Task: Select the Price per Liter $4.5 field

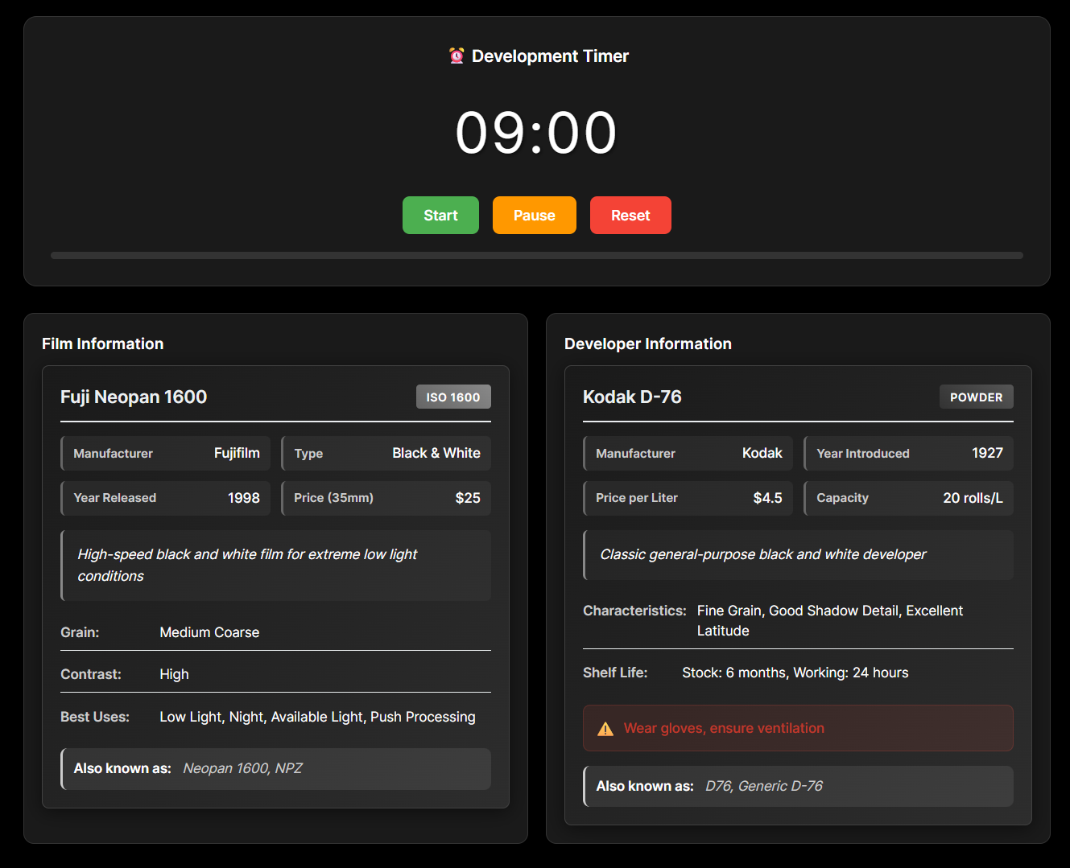Action: tap(688, 497)
